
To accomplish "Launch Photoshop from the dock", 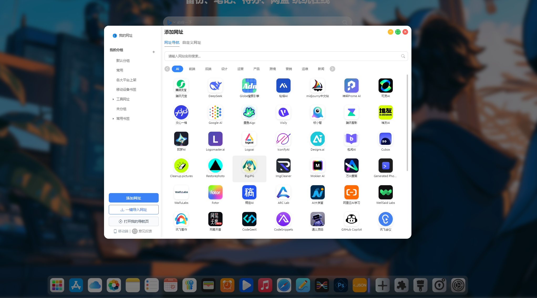I will click(341, 285).
